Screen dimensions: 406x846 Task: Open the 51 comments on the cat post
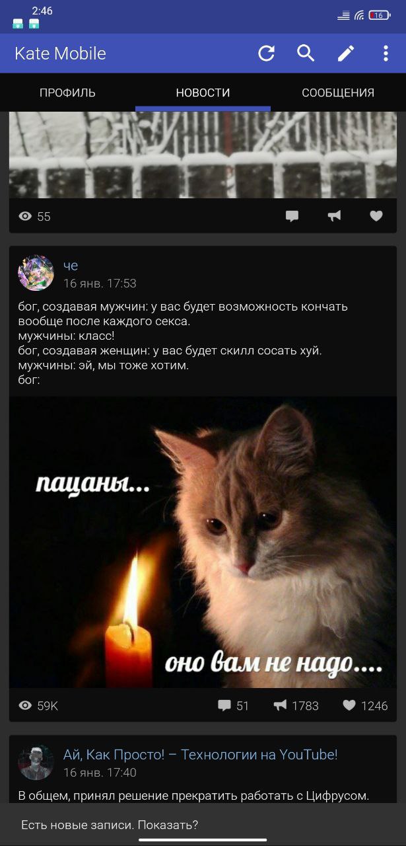pos(233,706)
